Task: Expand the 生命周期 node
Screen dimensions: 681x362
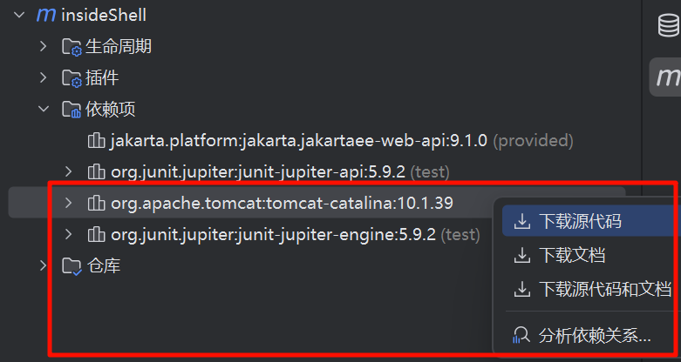Action: coord(44,47)
